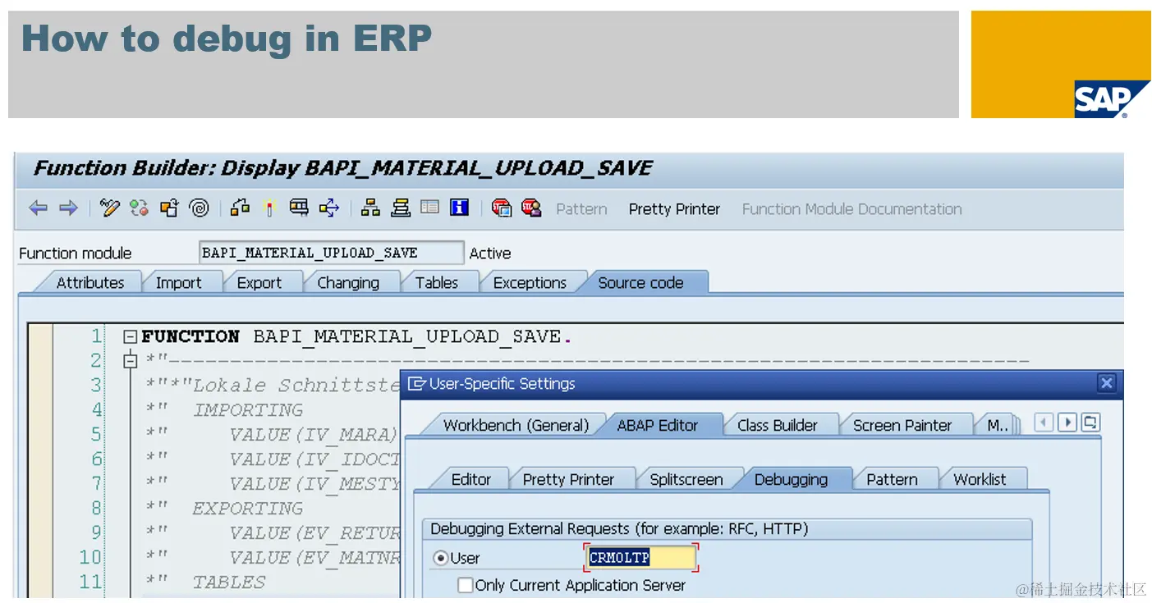Click the User field containing CRMOLTP
Image resolution: width=1152 pixels, height=603 pixels.
(640, 558)
